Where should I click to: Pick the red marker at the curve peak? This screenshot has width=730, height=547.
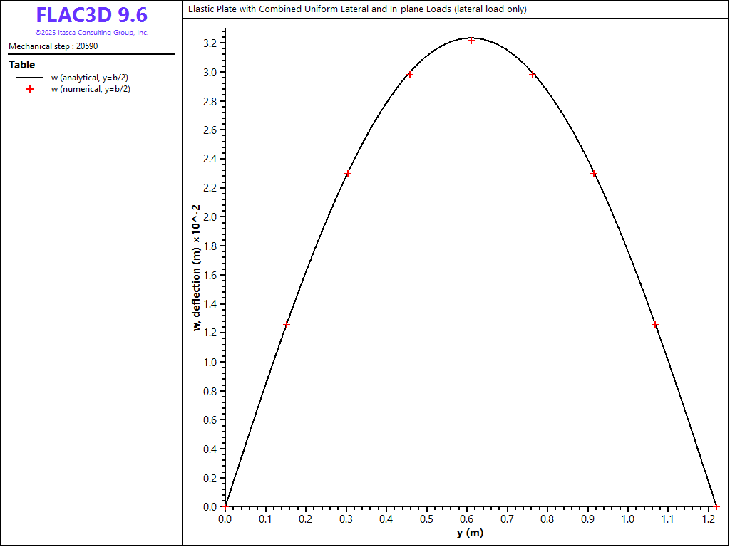tap(471, 41)
